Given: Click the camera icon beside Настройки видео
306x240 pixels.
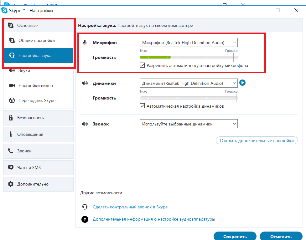Looking at the screenshot, I should click(12, 86).
